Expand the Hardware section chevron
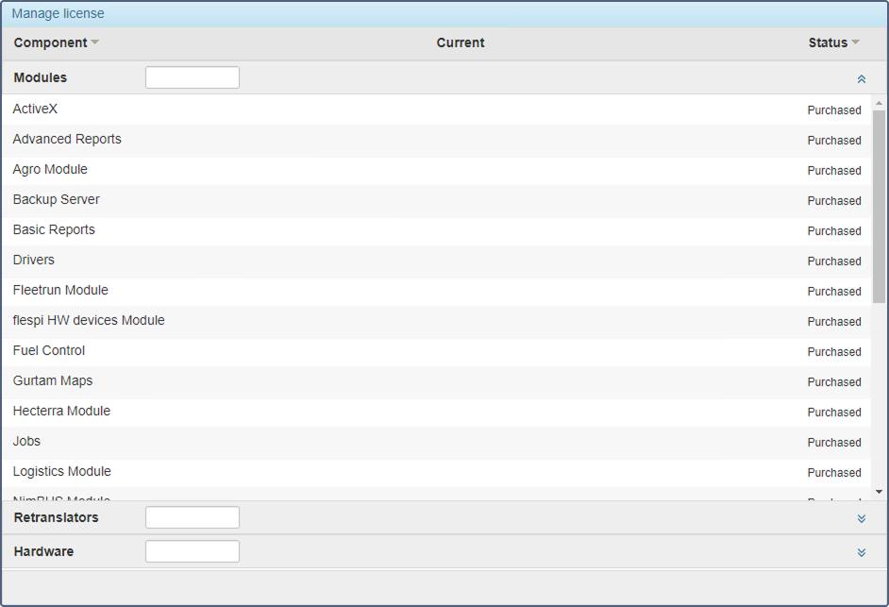Screen dimensions: 889x607 (861, 552)
